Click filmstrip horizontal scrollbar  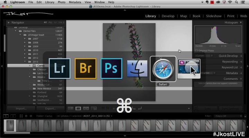[17, 133]
